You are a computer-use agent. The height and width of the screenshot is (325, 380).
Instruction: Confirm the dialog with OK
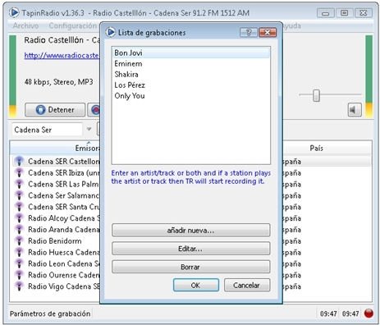(196, 285)
